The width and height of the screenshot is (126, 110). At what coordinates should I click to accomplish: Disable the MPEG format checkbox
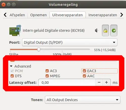click(47, 76)
